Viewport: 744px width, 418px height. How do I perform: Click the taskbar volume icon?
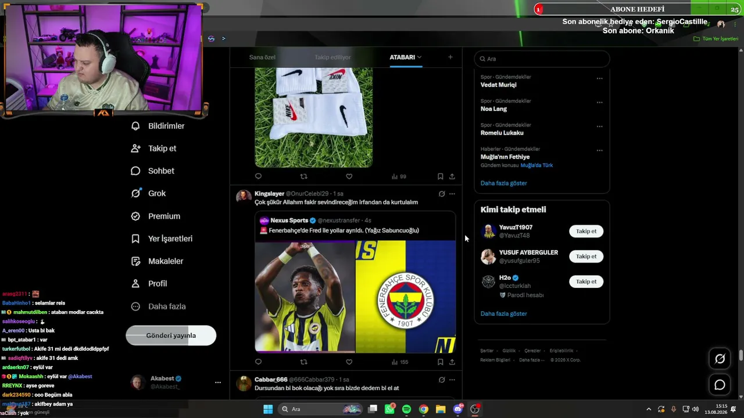697,409
